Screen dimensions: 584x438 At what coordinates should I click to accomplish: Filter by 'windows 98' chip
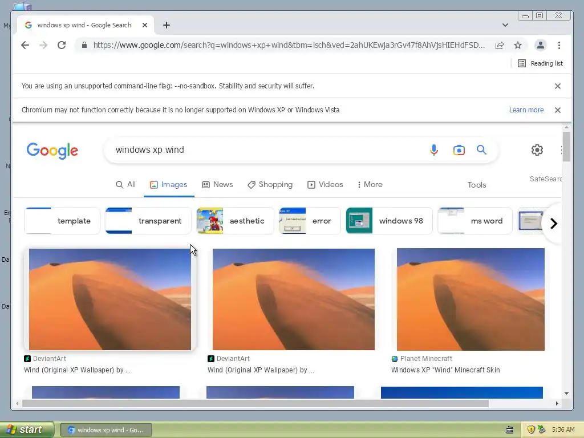(389, 221)
